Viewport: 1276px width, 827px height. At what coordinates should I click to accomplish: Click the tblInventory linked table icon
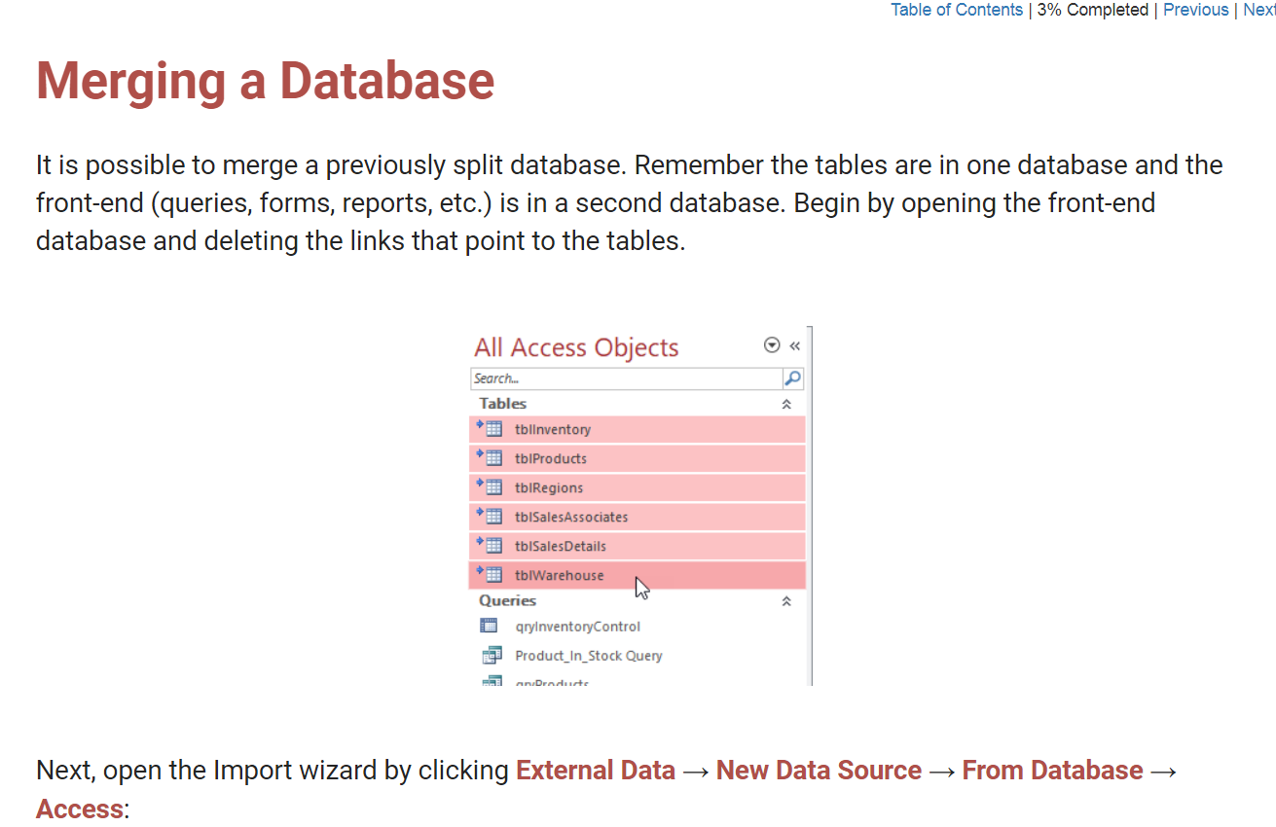coord(490,428)
